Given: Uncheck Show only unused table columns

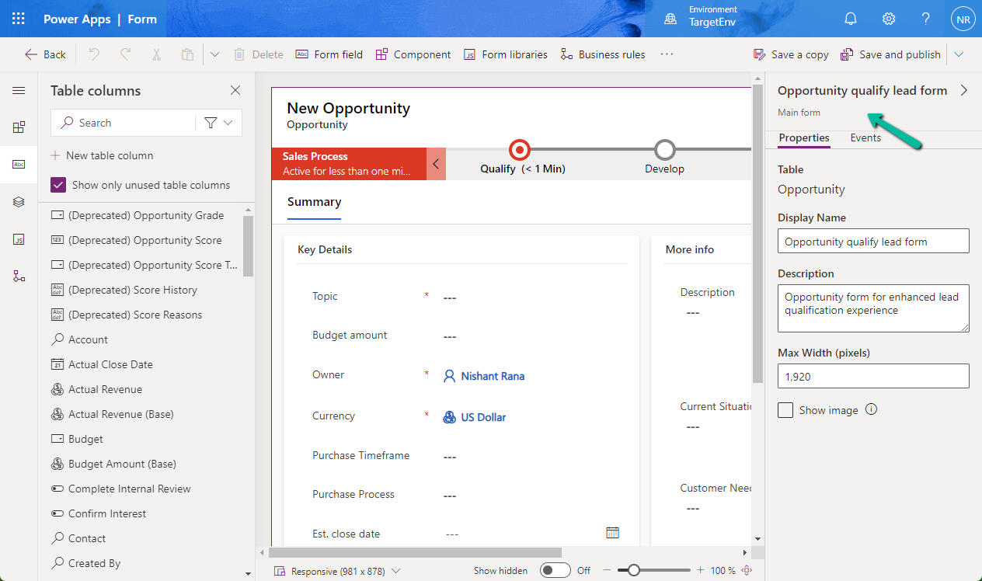Looking at the screenshot, I should [57, 185].
